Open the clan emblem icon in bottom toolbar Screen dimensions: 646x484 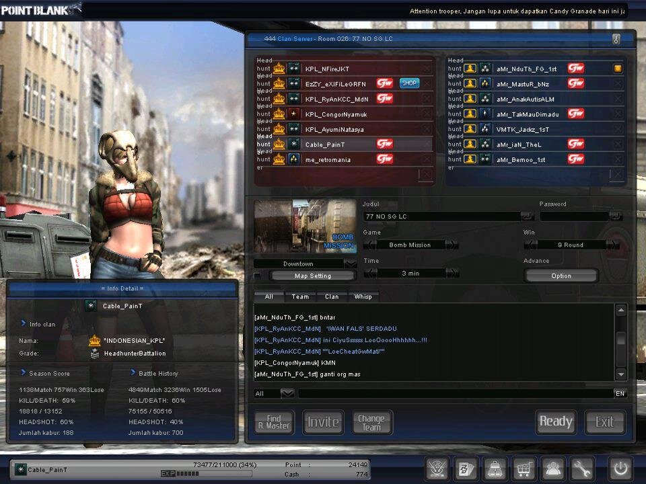(x=437, y=469)
